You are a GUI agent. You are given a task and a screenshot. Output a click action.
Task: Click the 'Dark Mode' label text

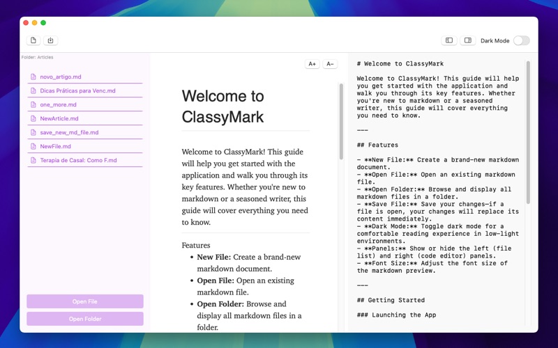495,41
